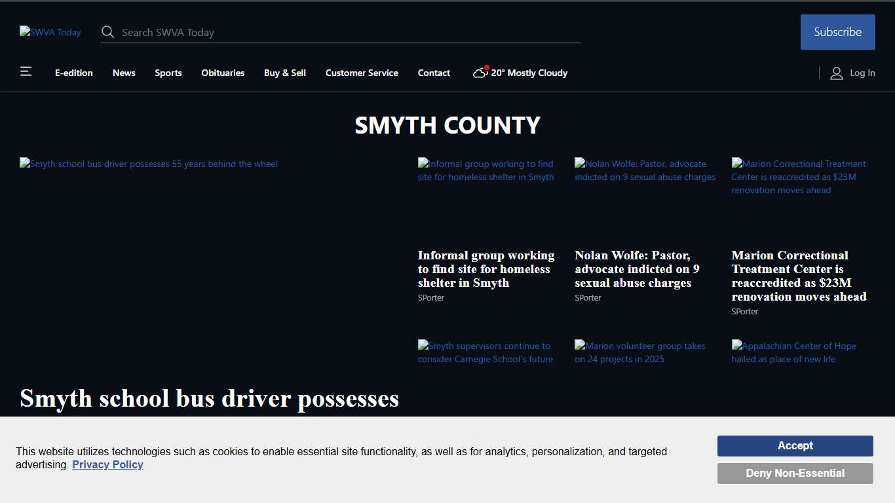Click the search magnifying glass icon

[x=107, y=31]
